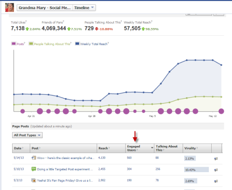Click the Page Posts section heading
232x190 pixels.
(21, 126)
